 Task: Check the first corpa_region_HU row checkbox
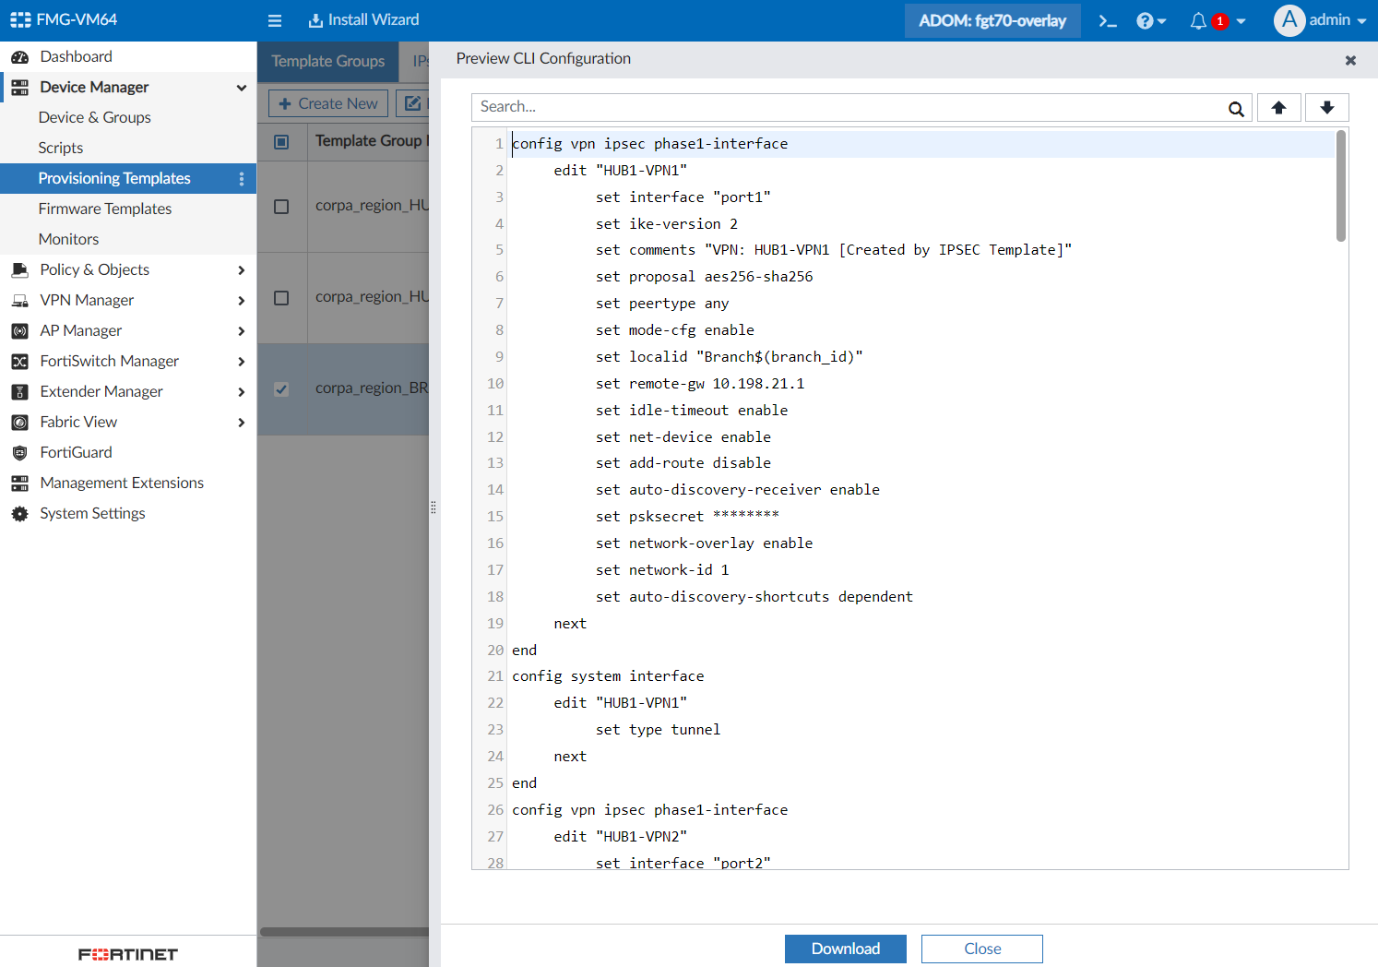pos(281,207)
